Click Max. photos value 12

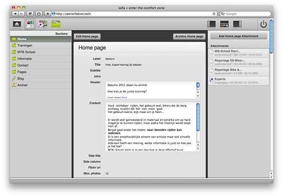point(107,173)
